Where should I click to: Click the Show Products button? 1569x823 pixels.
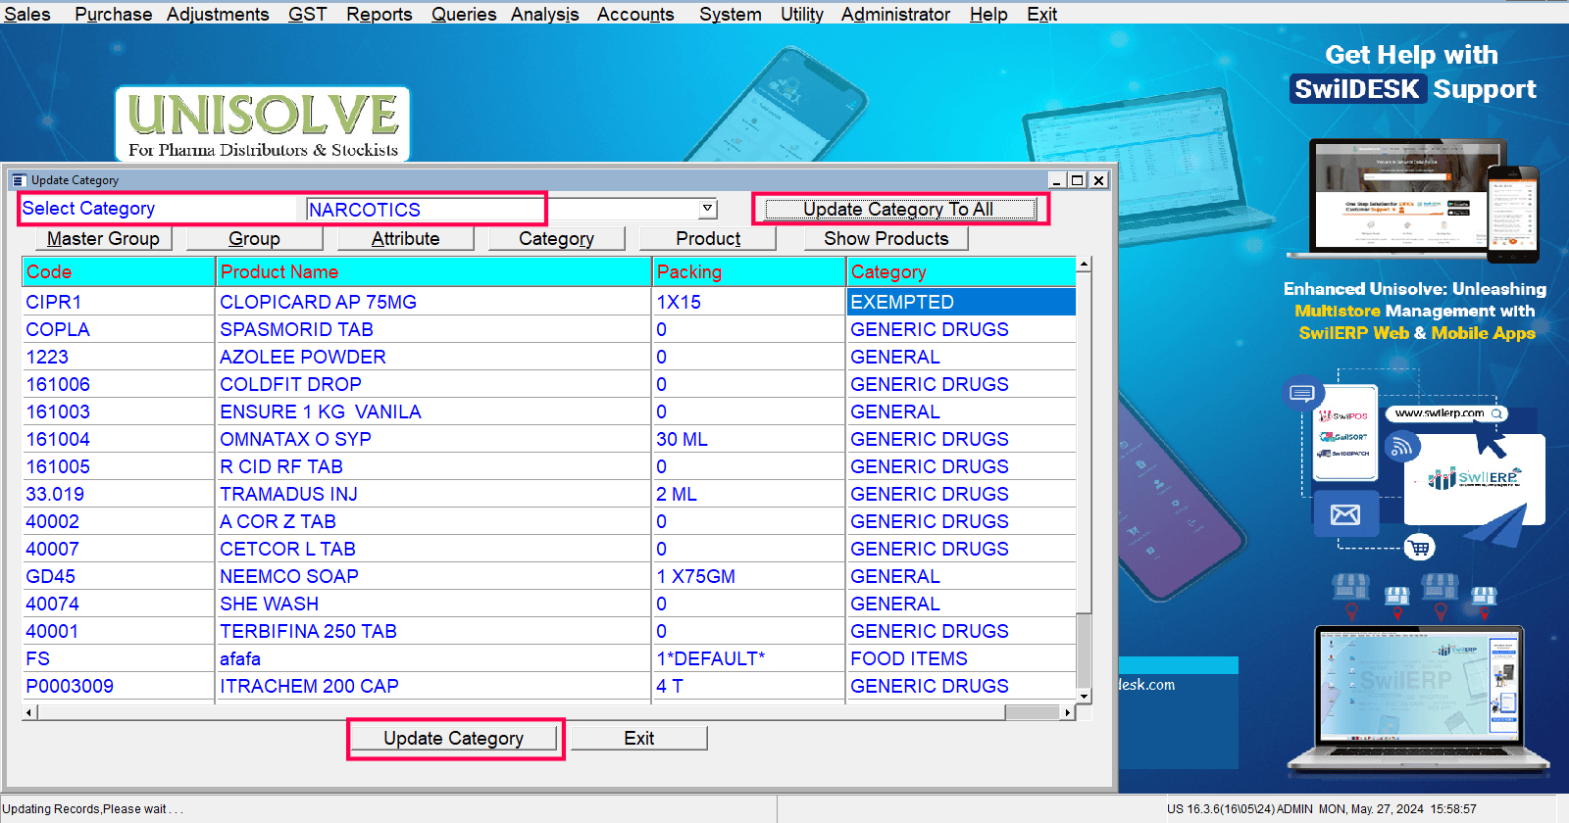(886, 238)
